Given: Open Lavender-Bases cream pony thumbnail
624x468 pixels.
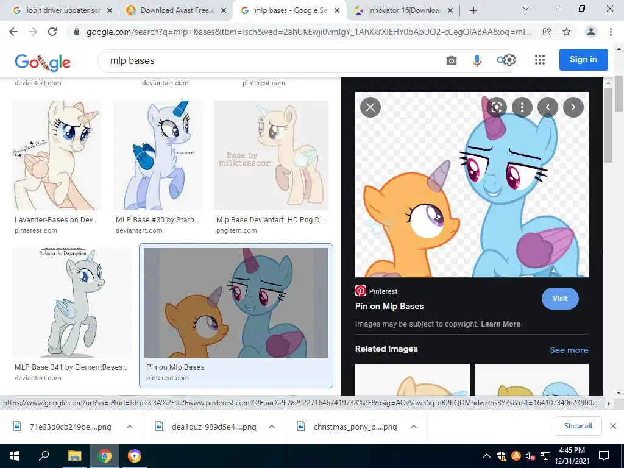Looking at the screenshot, I should pyautogui.click(x=57, y=155).
